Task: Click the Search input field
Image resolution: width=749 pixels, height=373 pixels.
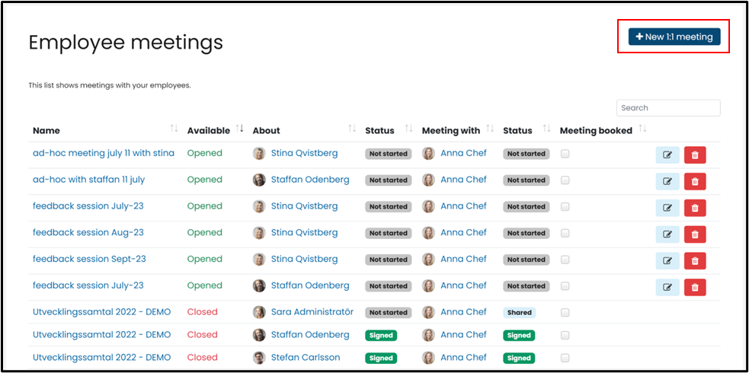Action: pos(668,108)
